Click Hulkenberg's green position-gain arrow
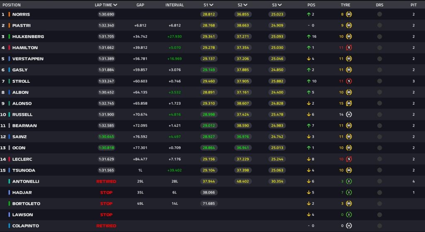Screen dimensions: 425x232 (308, 36)
